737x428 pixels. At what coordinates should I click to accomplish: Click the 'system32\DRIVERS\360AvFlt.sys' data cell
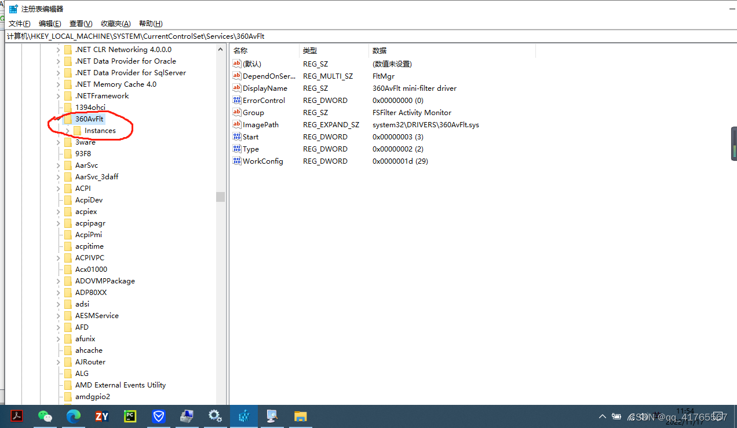tap(426, 124)
